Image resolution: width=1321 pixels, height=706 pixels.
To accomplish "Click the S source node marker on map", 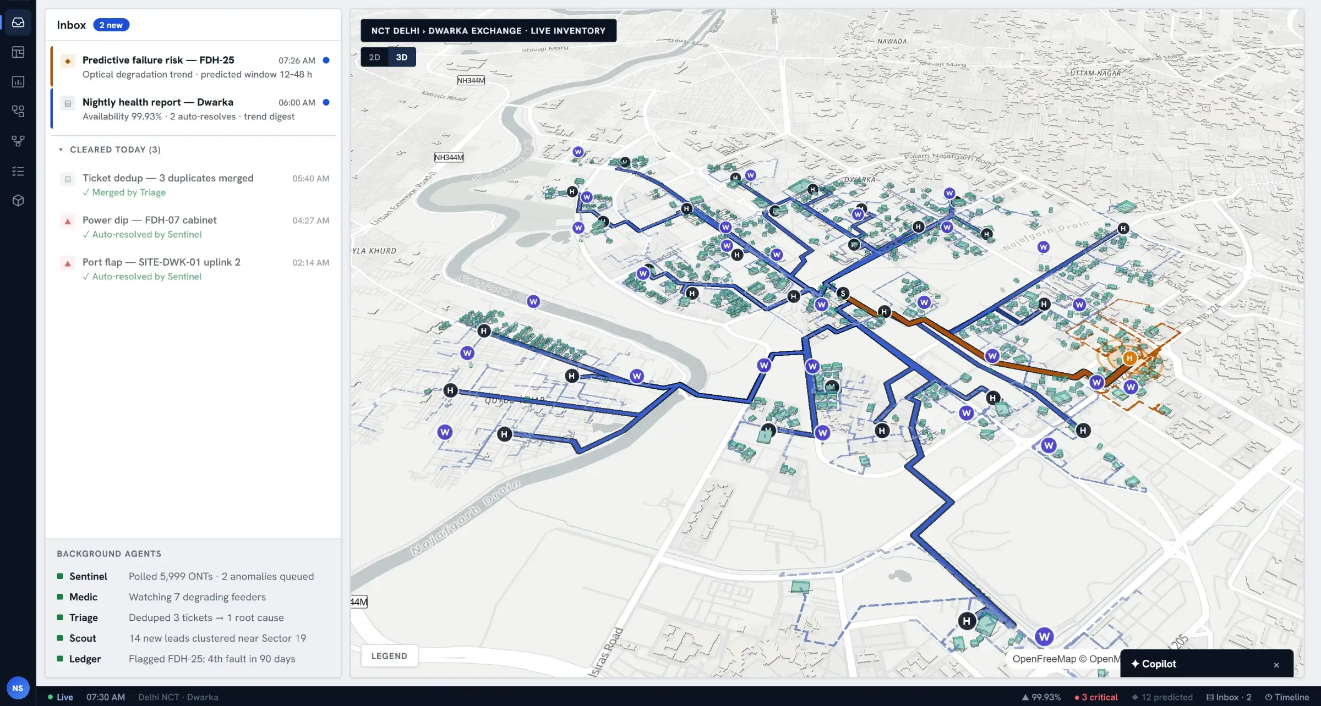I will tap(843, 293).
